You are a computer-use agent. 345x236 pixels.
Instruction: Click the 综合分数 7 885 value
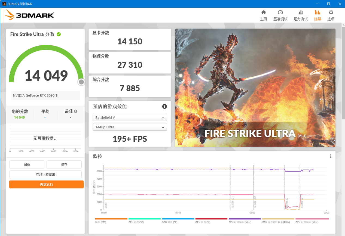coord(130,88)
